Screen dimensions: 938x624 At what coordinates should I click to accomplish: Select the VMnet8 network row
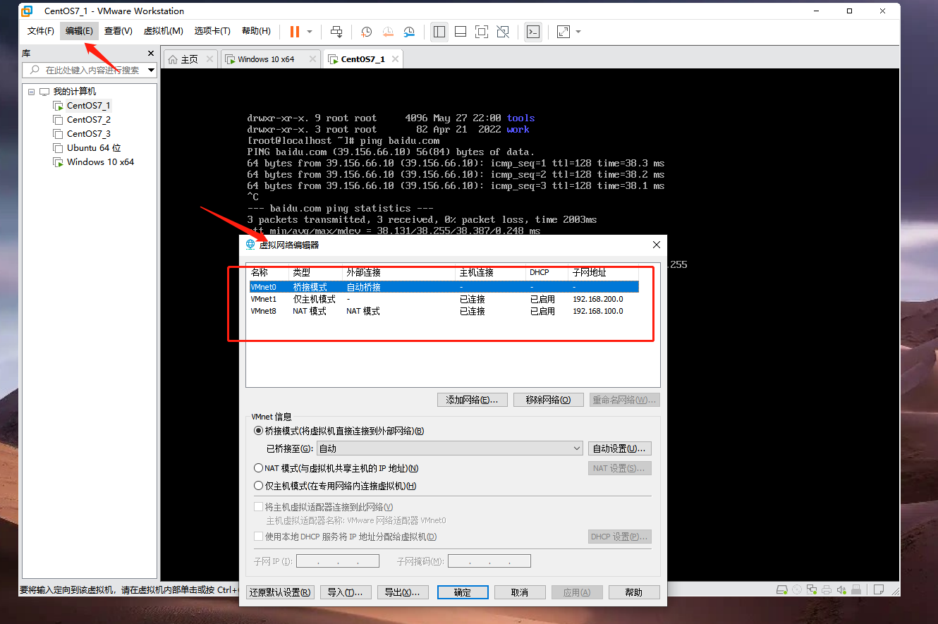(444, 311)
